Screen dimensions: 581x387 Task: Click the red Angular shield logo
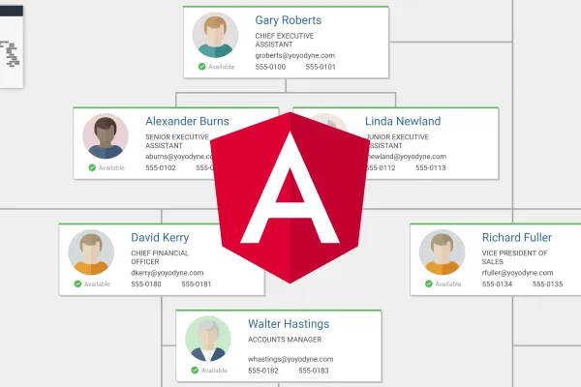(x=290, y=197)
